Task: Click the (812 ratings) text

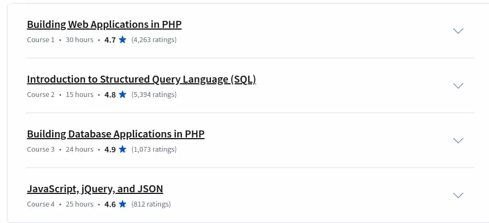Action: pyautogui.click(x=151, y=204)
